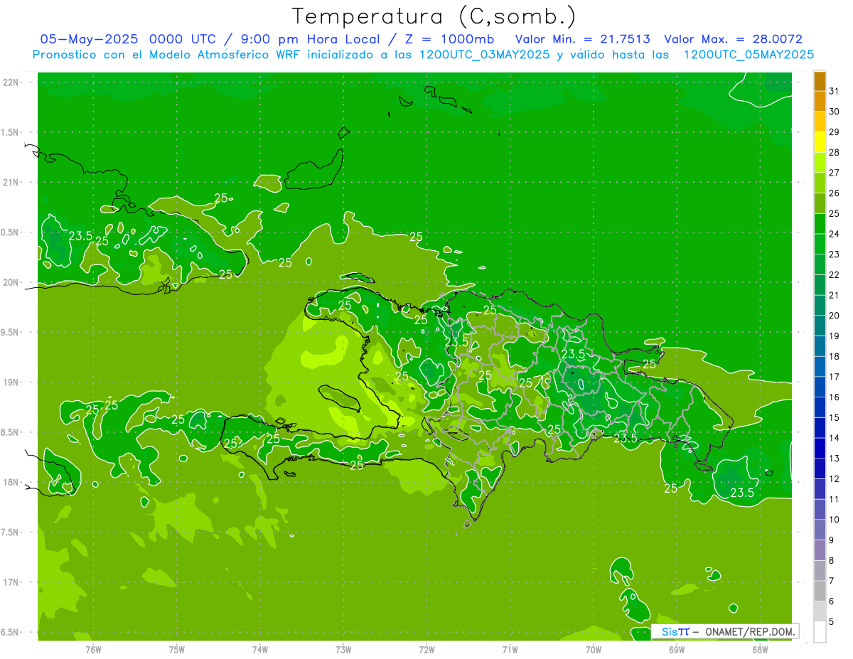Click legend value 27 on the color bar

point(835,173)
